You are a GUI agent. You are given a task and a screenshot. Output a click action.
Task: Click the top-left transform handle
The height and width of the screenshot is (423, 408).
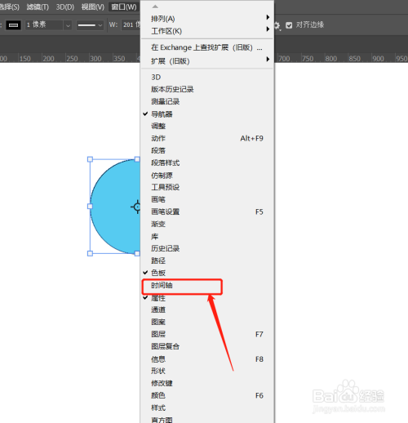pos(90,159)
